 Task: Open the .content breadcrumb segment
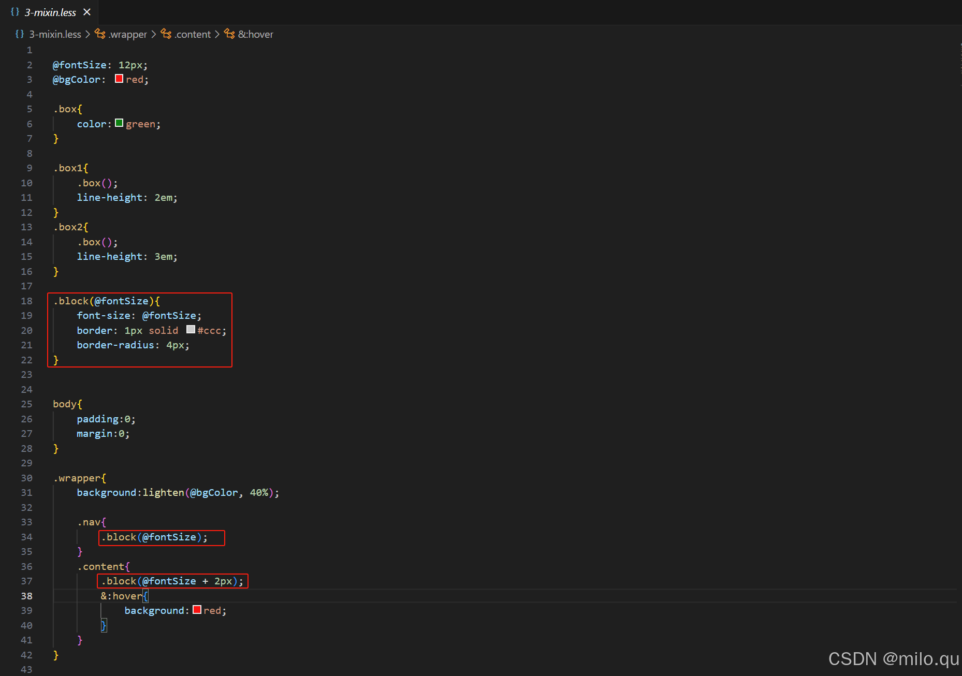click(x=192, y=34)
